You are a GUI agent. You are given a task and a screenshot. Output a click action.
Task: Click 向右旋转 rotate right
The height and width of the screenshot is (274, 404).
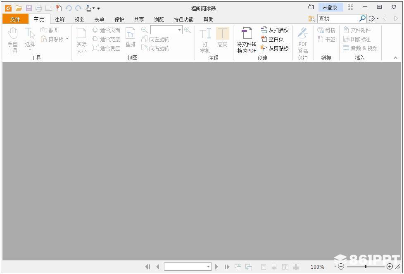(155, 48)
